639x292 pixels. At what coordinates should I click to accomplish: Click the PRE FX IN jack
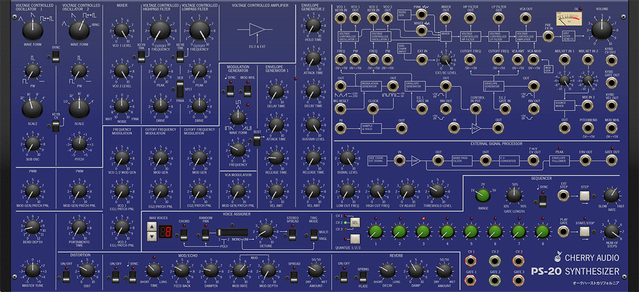click(548, 36)
